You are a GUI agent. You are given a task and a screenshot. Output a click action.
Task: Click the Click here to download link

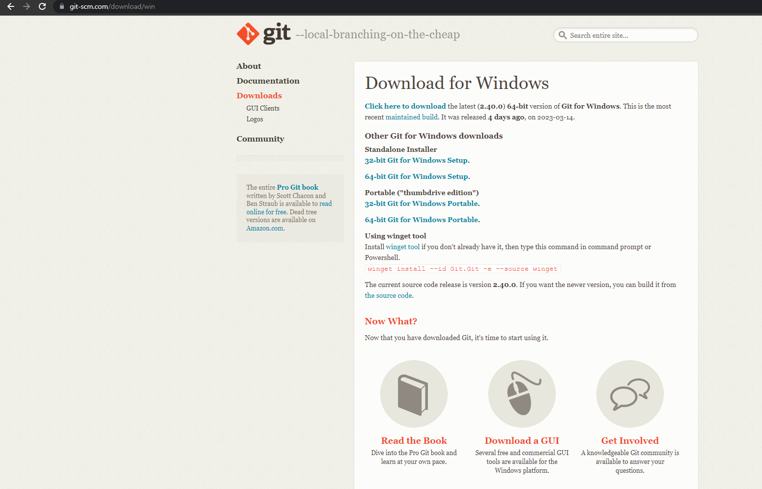click(405, 106)
